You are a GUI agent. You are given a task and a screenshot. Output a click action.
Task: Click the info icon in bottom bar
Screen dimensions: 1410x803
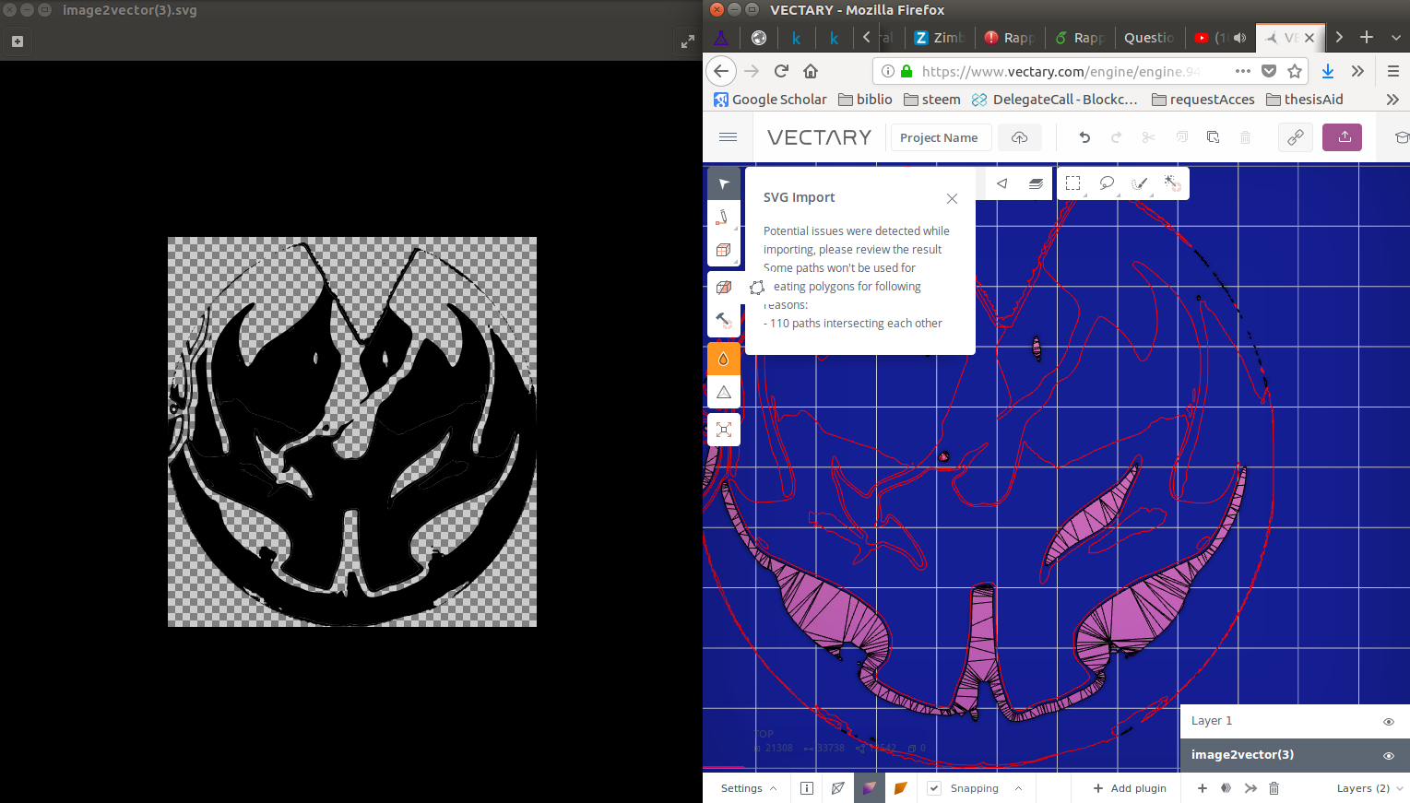807,788
